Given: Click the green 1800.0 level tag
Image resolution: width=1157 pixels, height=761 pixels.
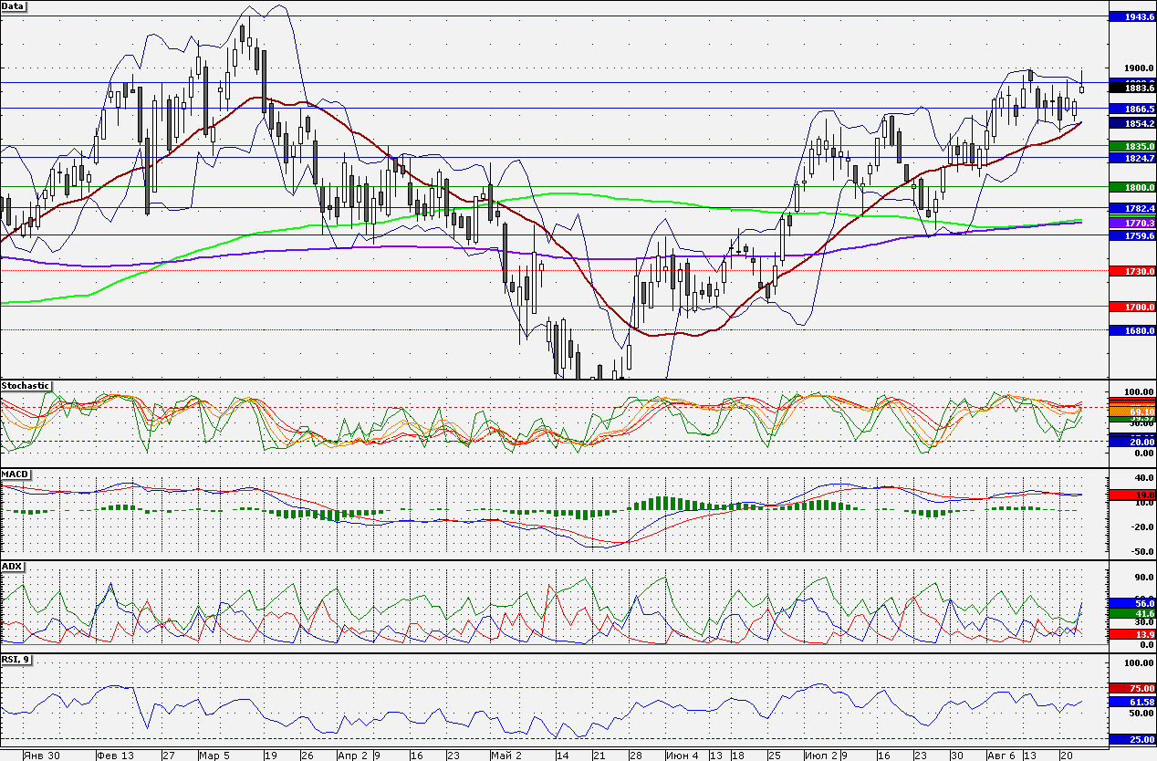Looking at the screenshot, I should pyautogui.click(x=1131, y=186).
